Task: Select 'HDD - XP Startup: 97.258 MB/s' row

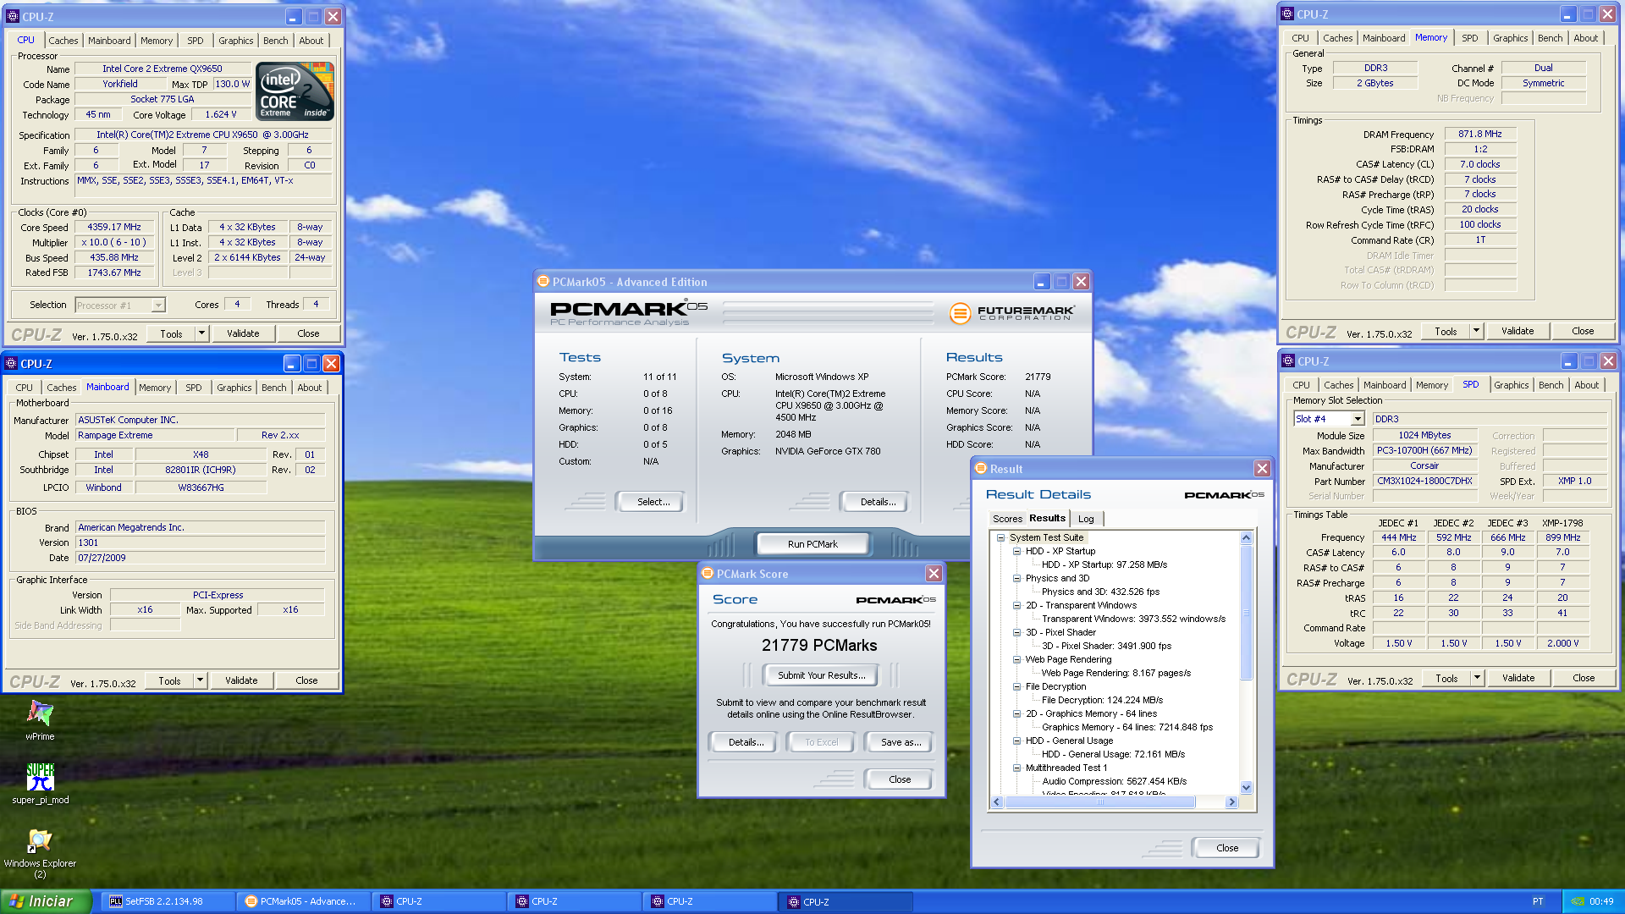Action: coord(1104,564)
